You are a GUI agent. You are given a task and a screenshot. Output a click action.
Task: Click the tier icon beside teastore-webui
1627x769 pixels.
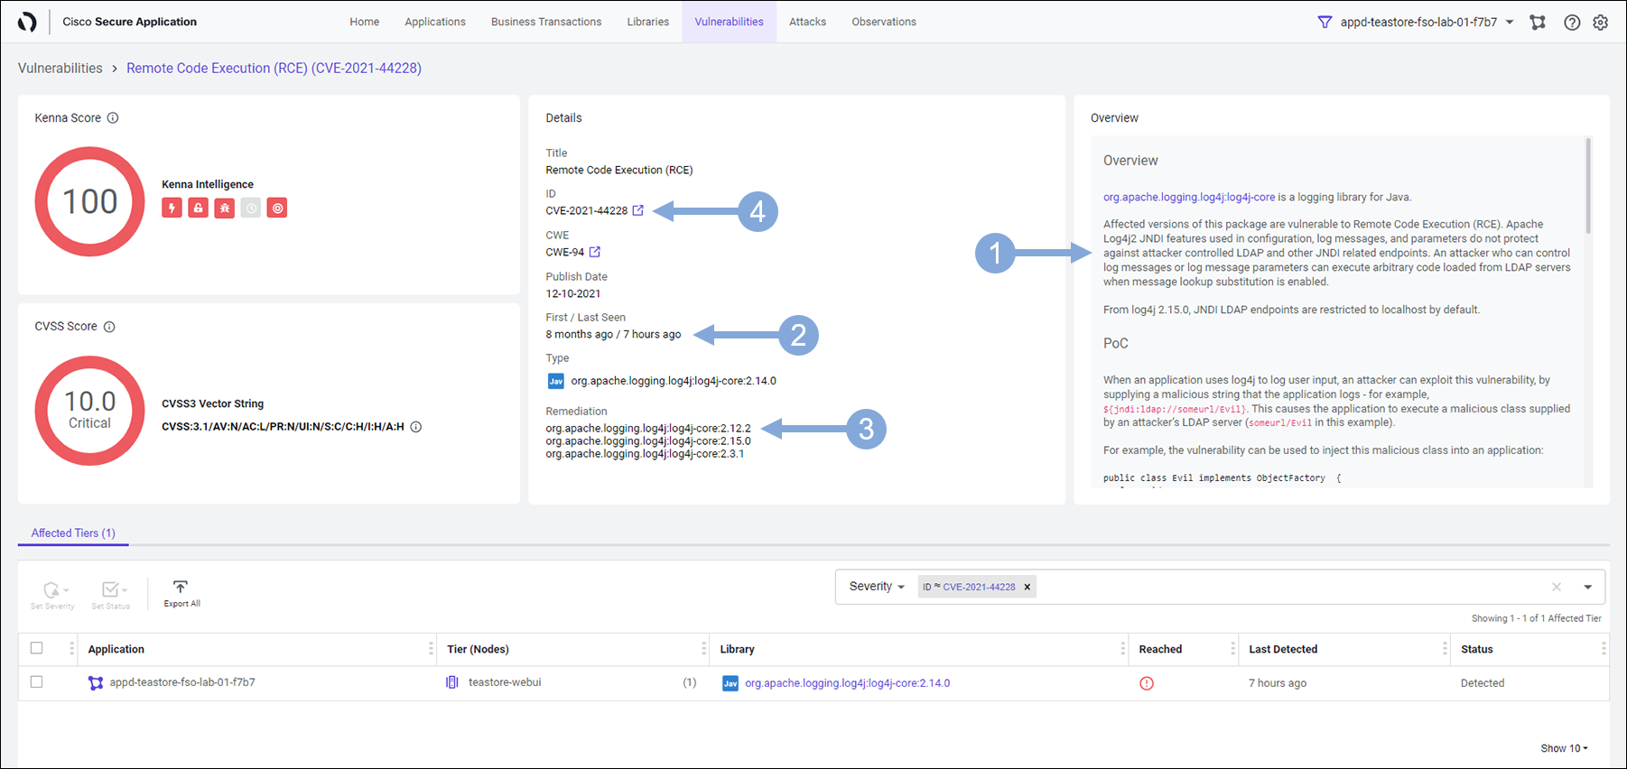pyautogui.click(x=452, y=682)
